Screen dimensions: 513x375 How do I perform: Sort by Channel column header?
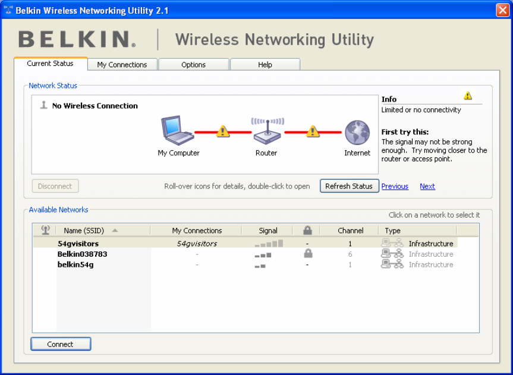pyautogui.click(x=350, y=231)
